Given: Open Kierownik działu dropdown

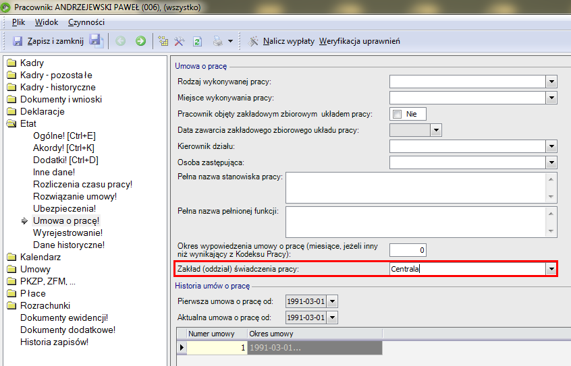Looking at the screenshot, I should (x=551, y=146).
